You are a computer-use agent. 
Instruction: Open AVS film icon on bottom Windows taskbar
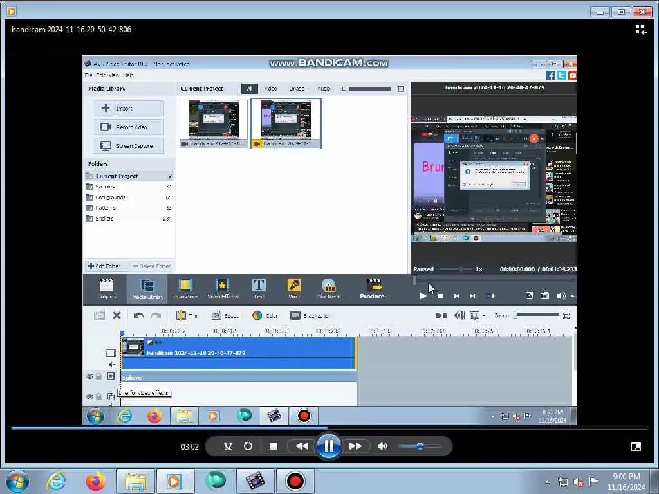(255, 481)
